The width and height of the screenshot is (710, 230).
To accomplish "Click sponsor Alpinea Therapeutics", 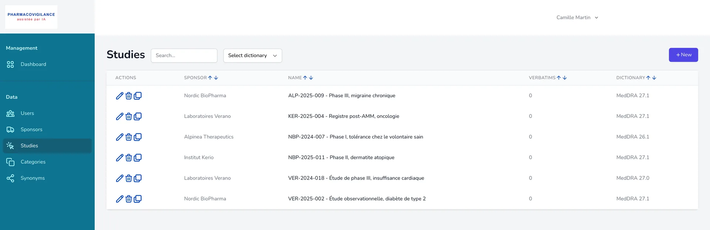I will [209, 137].
